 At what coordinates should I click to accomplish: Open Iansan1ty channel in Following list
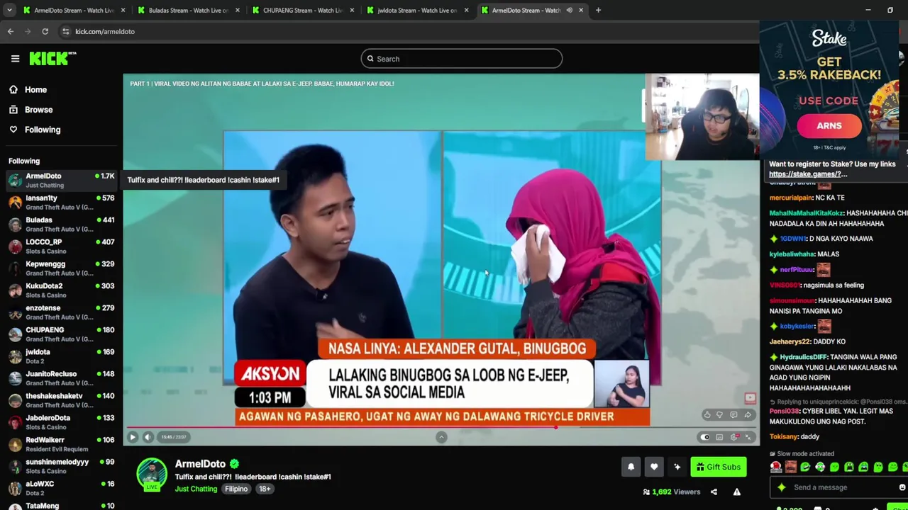click(x=61, y=203)
